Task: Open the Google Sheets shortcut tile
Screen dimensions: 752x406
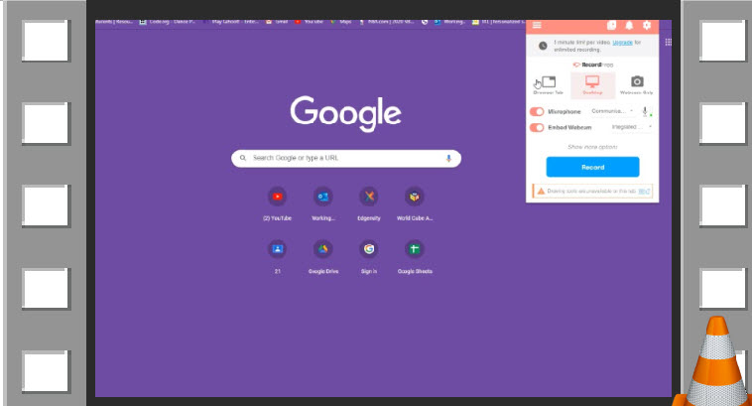Action: (415, 257)
